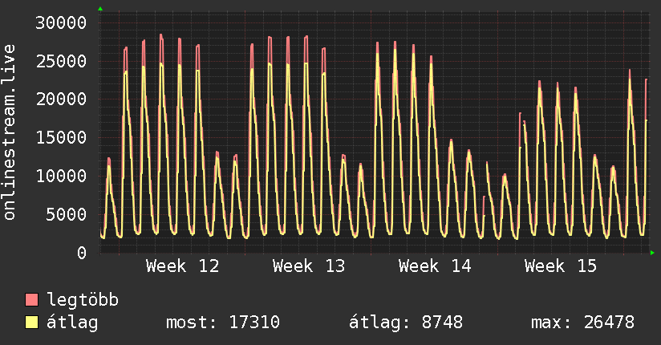Click the átlag legend label
Viewport: 661px width, 345px height.
point(72,323)
